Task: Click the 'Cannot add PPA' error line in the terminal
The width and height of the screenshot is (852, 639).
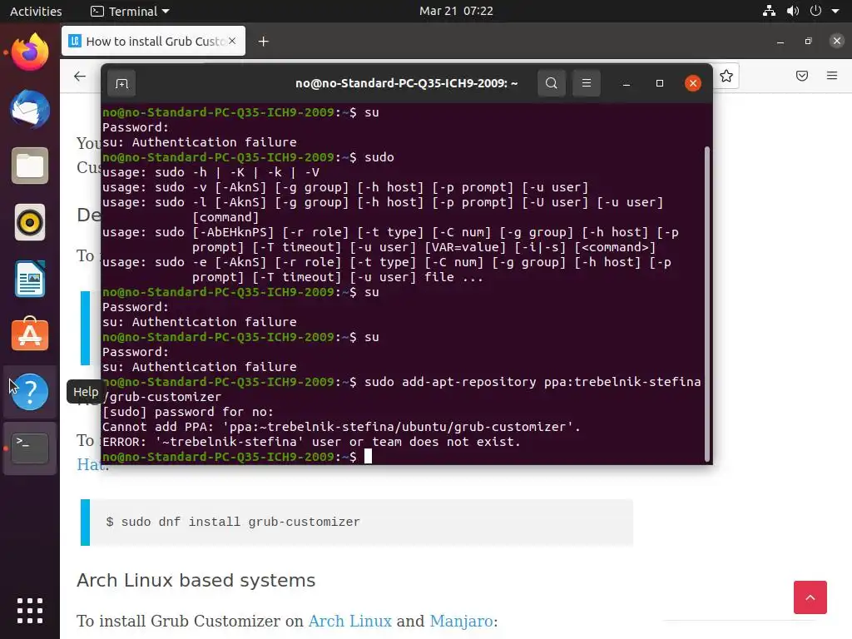Action: (x=341, y=427)
